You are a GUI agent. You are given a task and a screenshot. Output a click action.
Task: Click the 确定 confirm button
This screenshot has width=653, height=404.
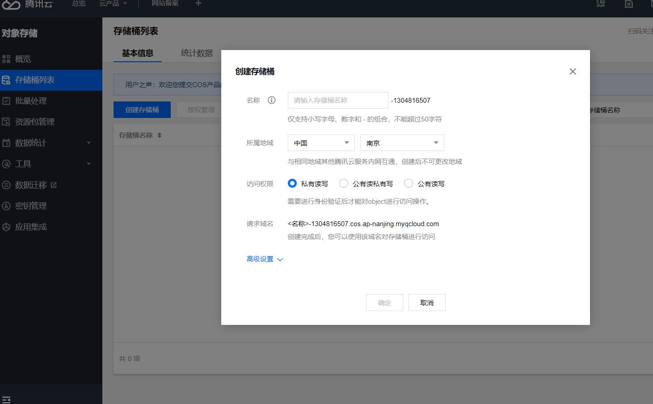click(384, 303)
